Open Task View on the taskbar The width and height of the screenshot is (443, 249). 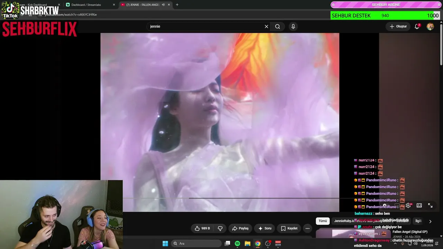(227, 243)
